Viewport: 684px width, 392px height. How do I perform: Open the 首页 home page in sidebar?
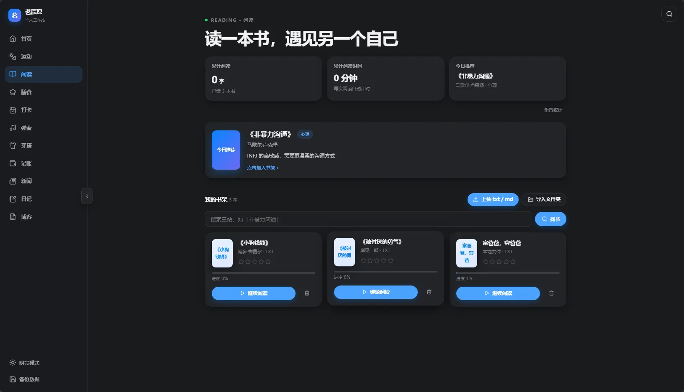[x=44, y=39]
